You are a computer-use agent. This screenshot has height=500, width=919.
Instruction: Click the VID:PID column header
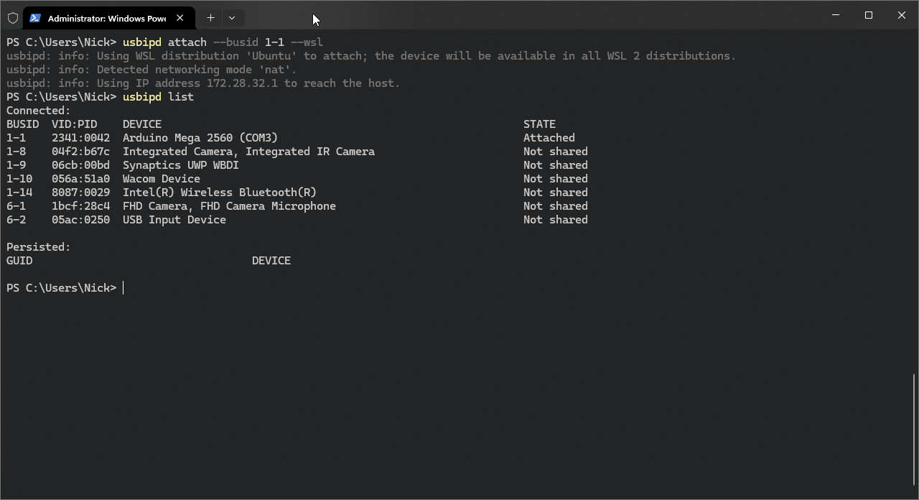coord(74,124)
